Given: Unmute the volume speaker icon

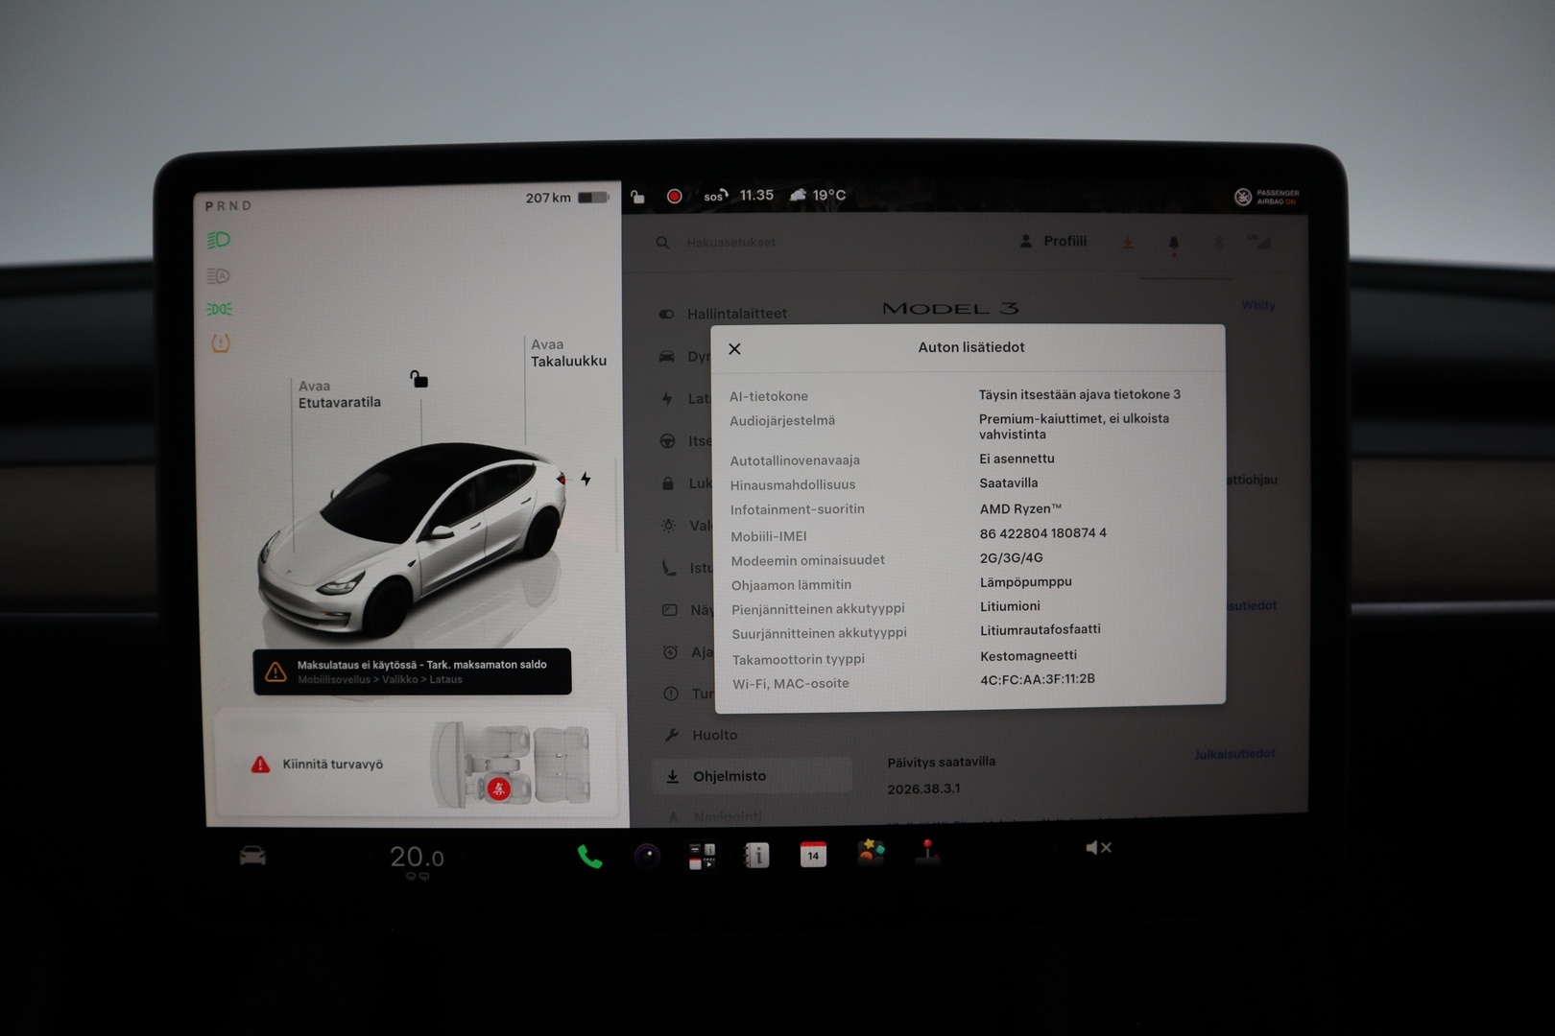Looking at the screenshot, I should click(x=1098, y=848).
